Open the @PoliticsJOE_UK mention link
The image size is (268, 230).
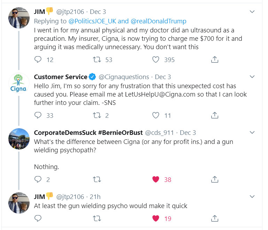(x=93, y=21)
